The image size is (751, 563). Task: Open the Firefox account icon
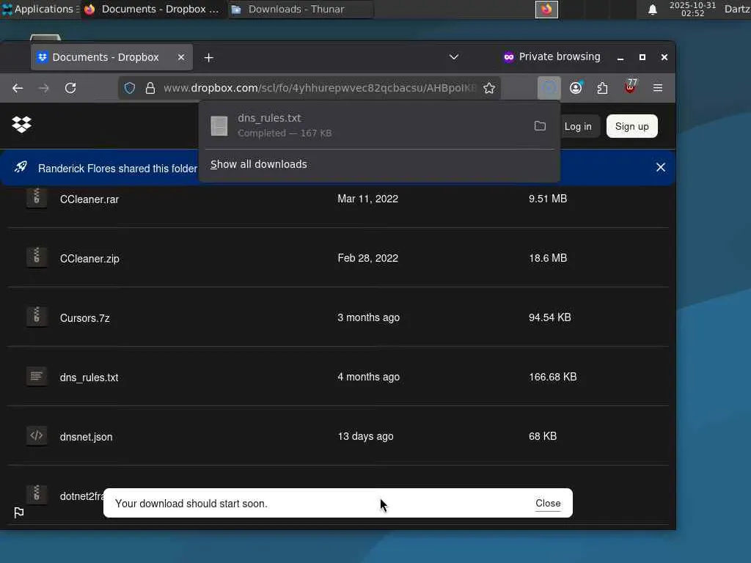(576, 88)
